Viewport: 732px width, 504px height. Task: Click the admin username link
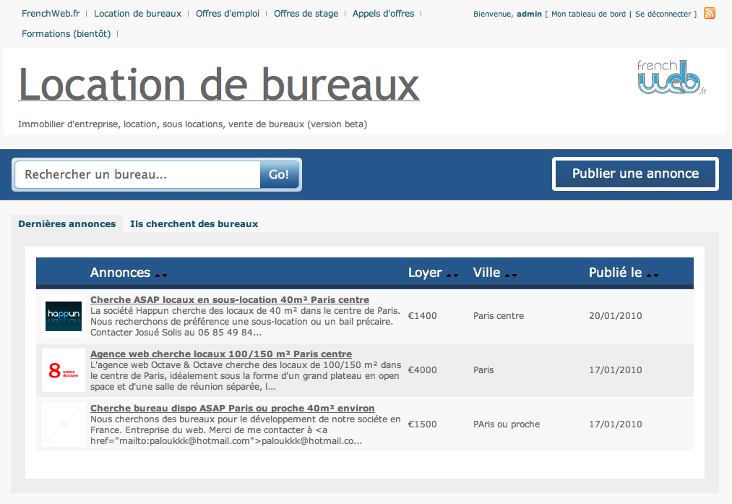pyautogui.click(x=529, y=14)
